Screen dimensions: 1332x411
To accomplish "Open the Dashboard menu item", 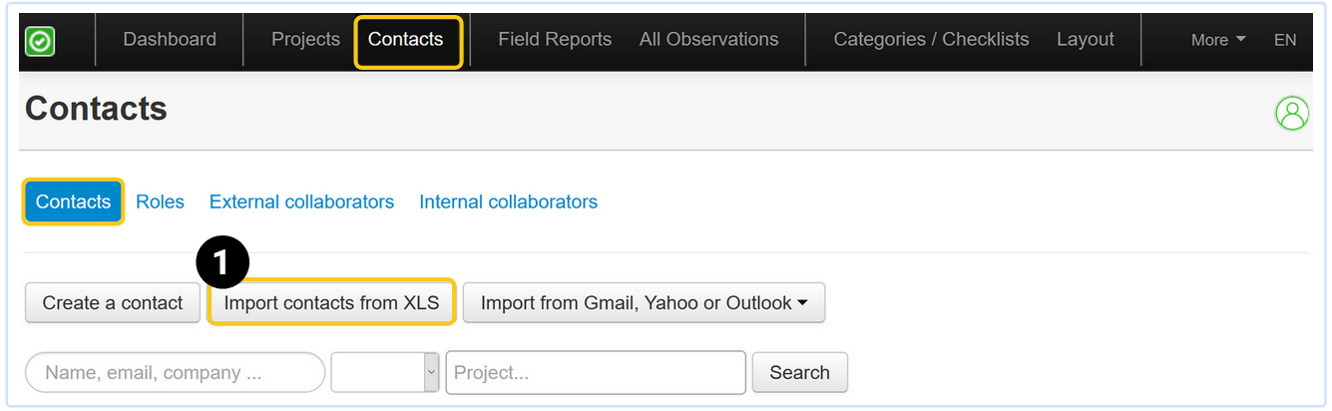I will (x=170, y=40).
